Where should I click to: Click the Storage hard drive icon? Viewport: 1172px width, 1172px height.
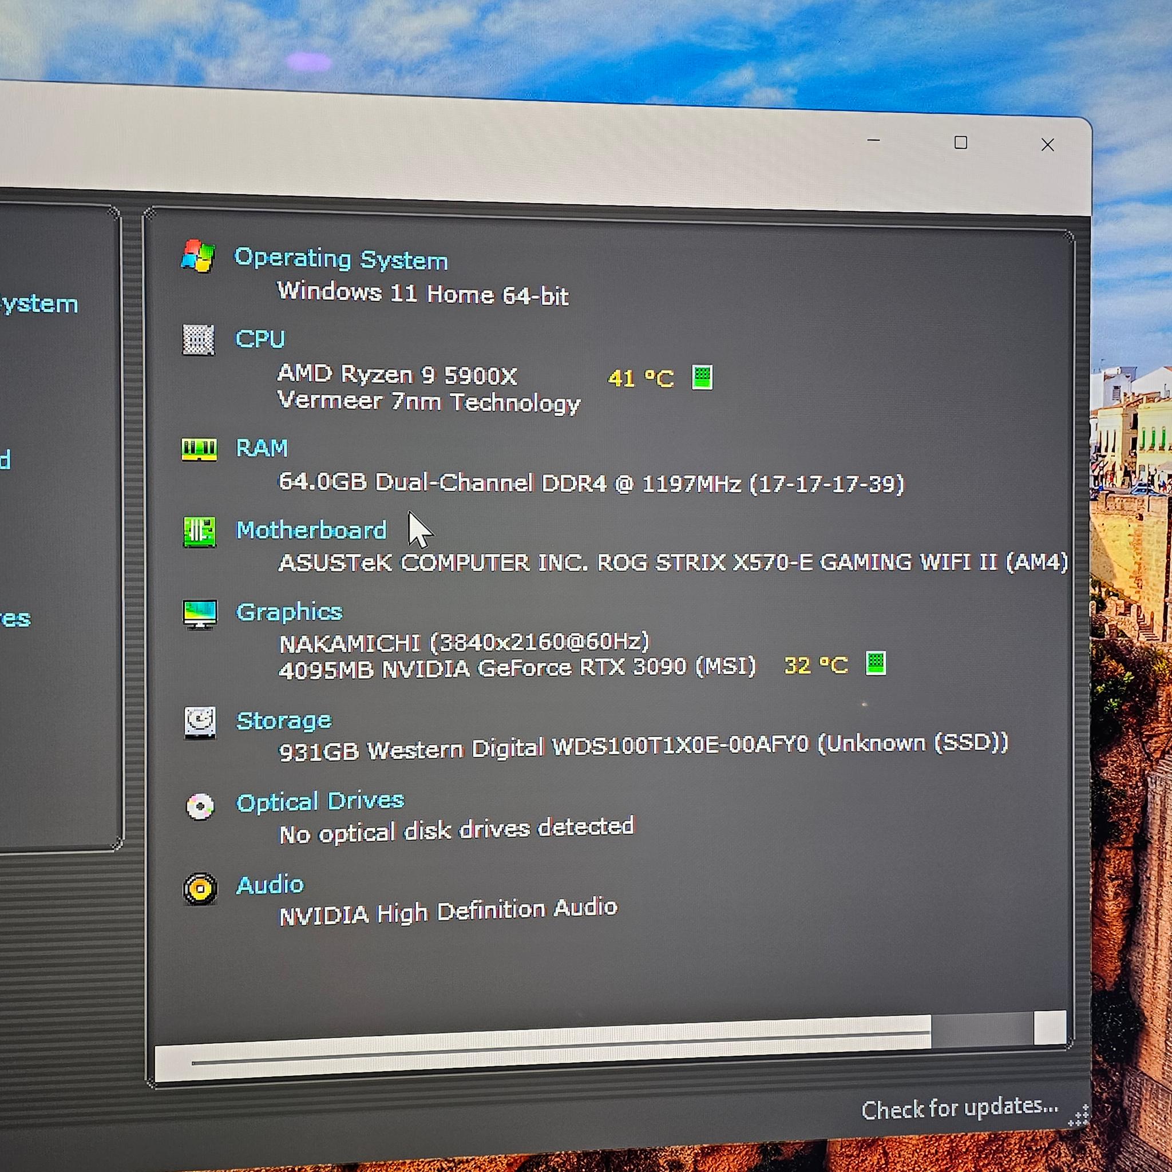200,722
